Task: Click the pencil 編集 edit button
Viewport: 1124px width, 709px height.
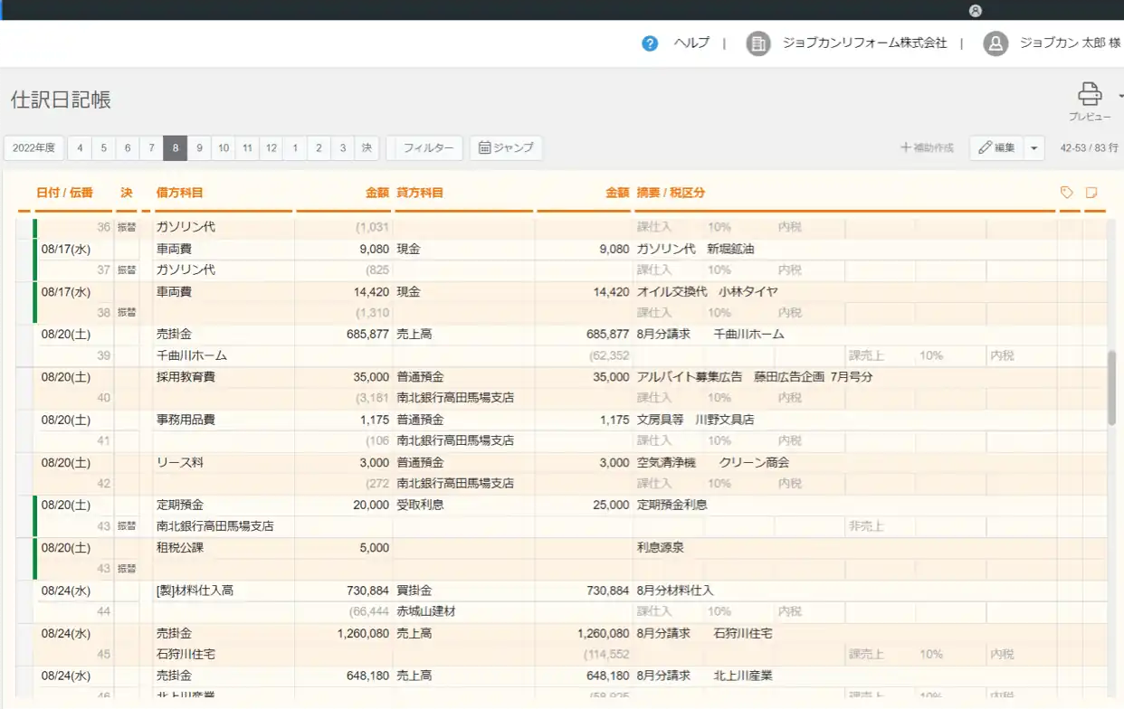Action: coord(995,147)
